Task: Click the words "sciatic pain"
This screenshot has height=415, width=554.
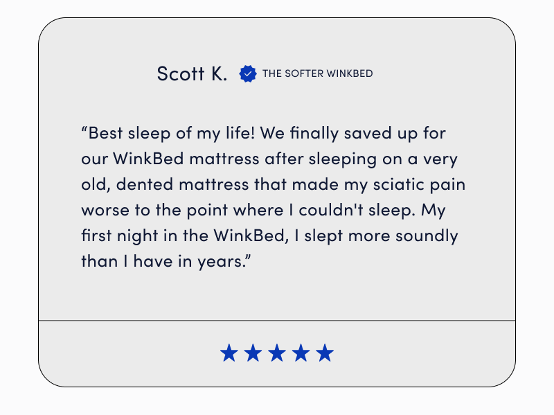Action: pos(419,184)
